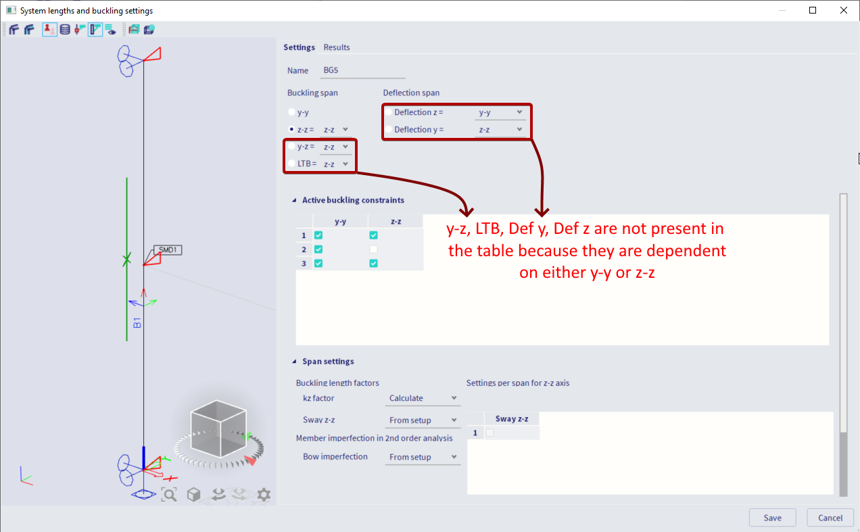This screenshot has height=532, width=860.
Task: Open the database stack icon in the toolbar
Action: click(65, 29)
